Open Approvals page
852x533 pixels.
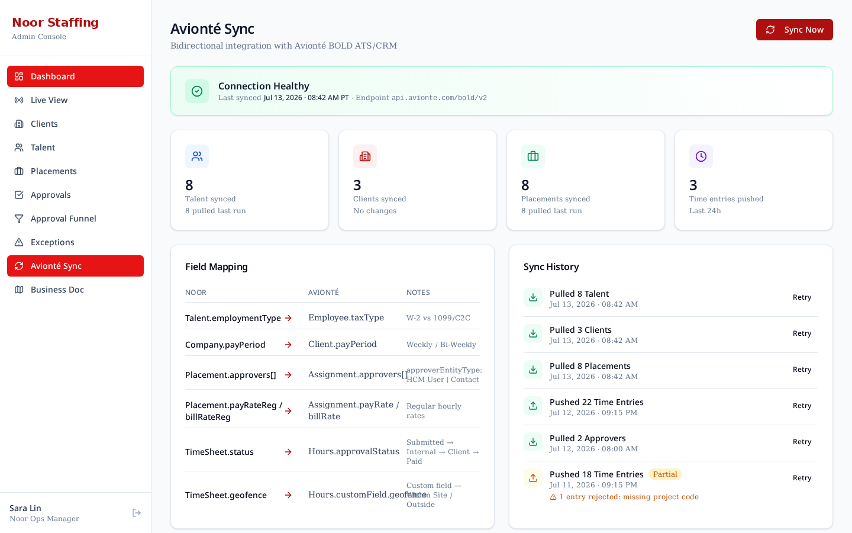pos(75,195)
